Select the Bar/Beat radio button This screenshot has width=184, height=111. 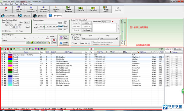coord(73,39)
